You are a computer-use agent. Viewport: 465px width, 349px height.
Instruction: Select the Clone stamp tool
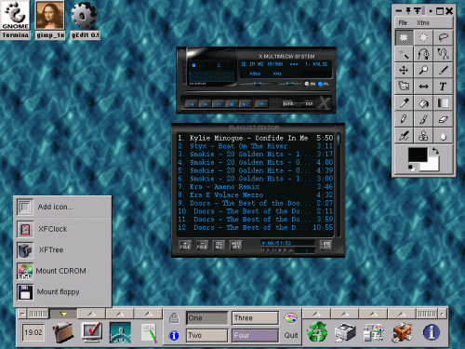tap(423, 136)
